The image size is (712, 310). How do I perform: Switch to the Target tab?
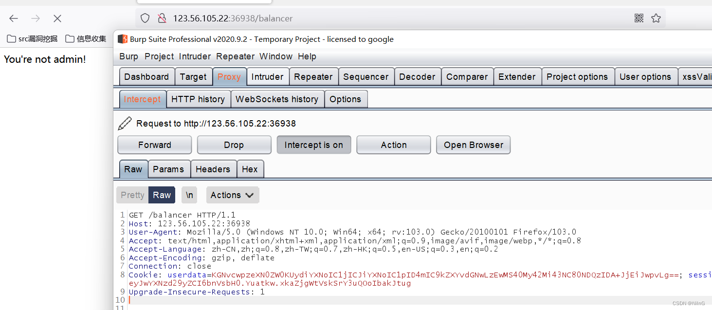(x=193, y=77)
